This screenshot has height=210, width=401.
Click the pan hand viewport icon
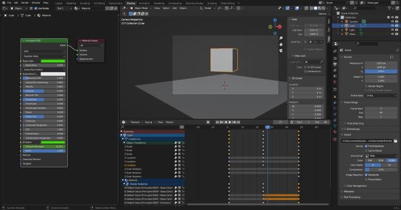coord(281,44)
